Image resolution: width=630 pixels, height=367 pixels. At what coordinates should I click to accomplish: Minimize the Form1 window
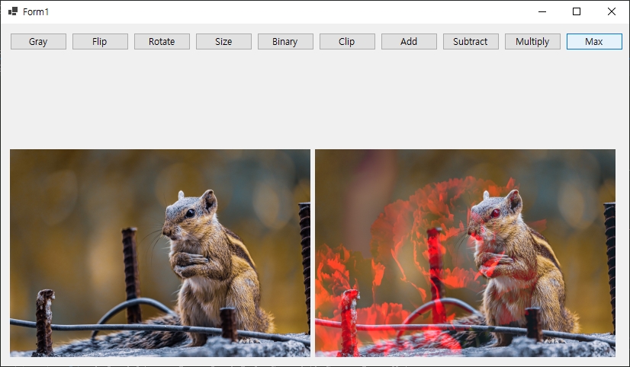[542, 11]
